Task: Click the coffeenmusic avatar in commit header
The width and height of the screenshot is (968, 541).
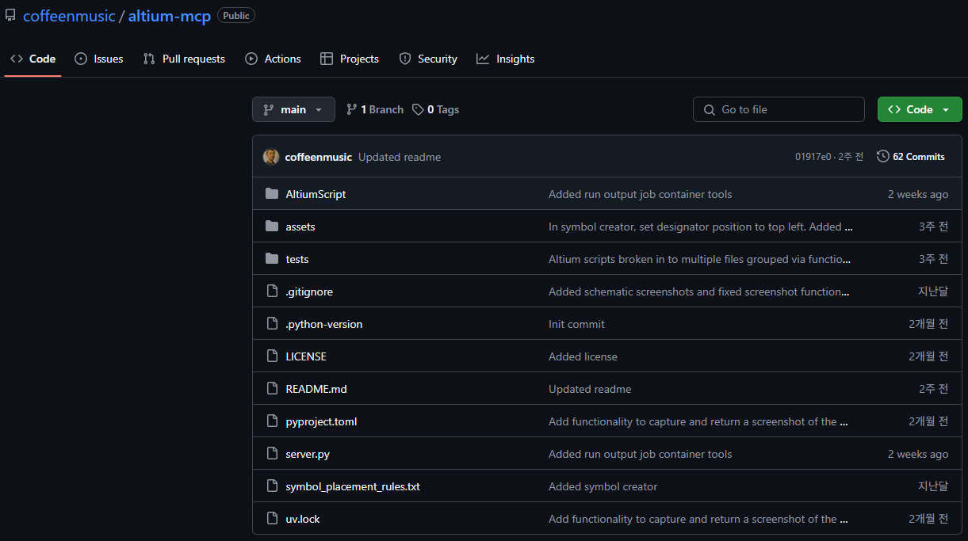Action: pos(271,157)
